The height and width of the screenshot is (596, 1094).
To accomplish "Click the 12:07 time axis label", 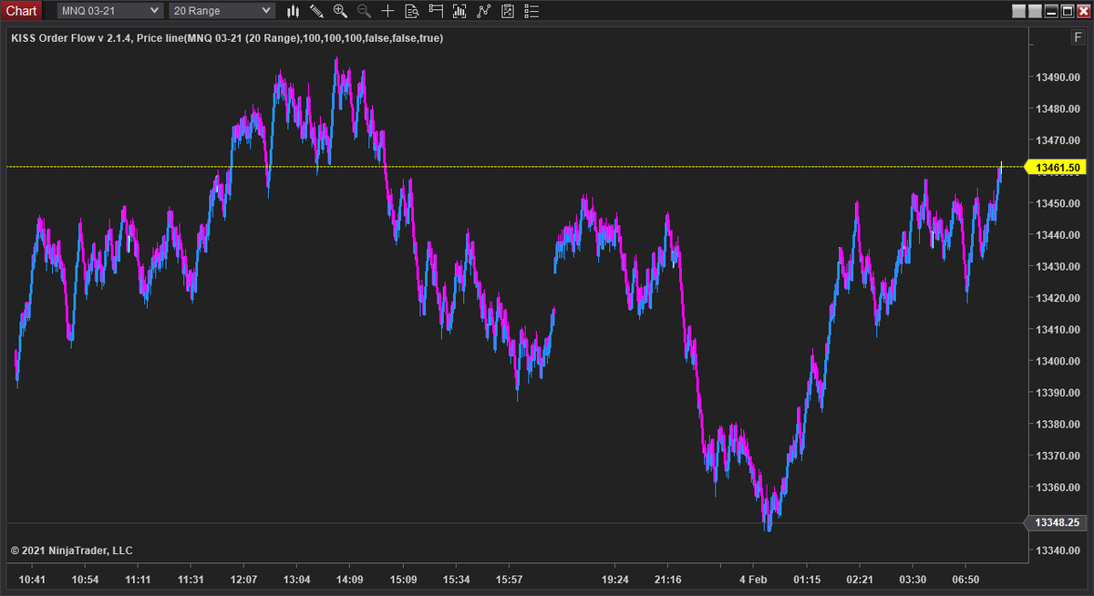I will click(x=244, y=580).
